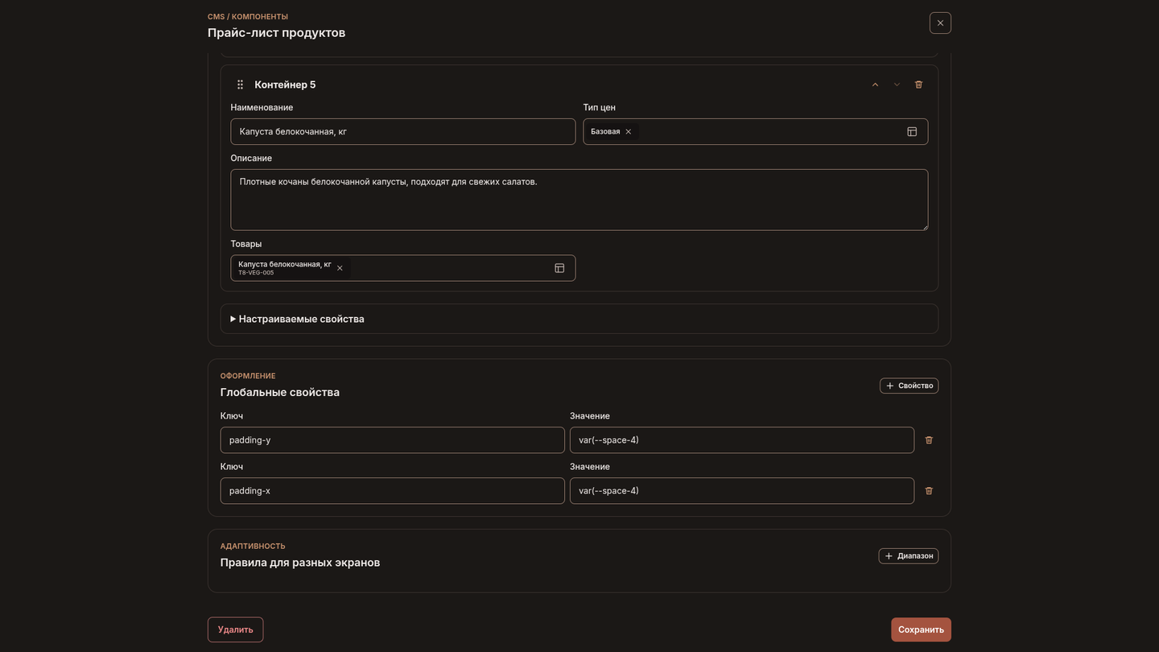This screenshot has width=1159, height=652.
Task: Edit the Описание textarea
Action: (579, 200)
